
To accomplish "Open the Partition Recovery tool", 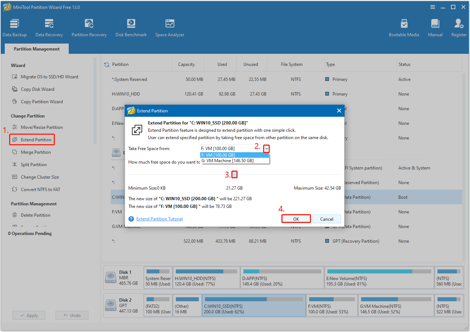I will point(89,27).
